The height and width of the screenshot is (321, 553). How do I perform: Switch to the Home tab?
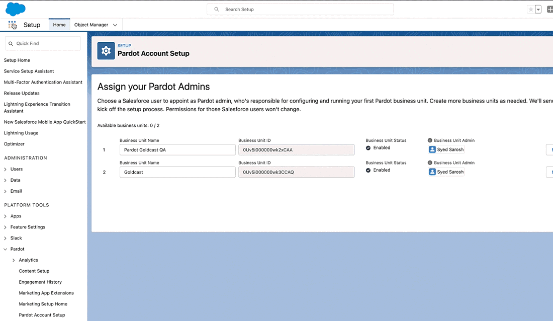[59, 25]
